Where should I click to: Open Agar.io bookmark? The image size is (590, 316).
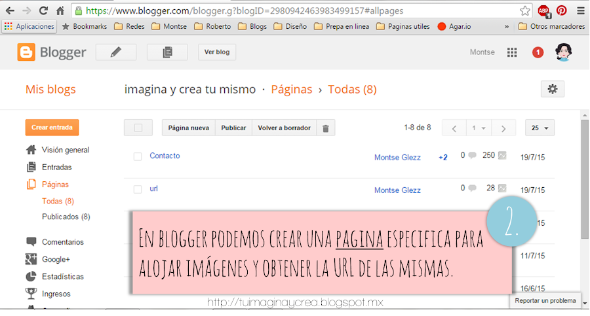[x=454, y=26]
